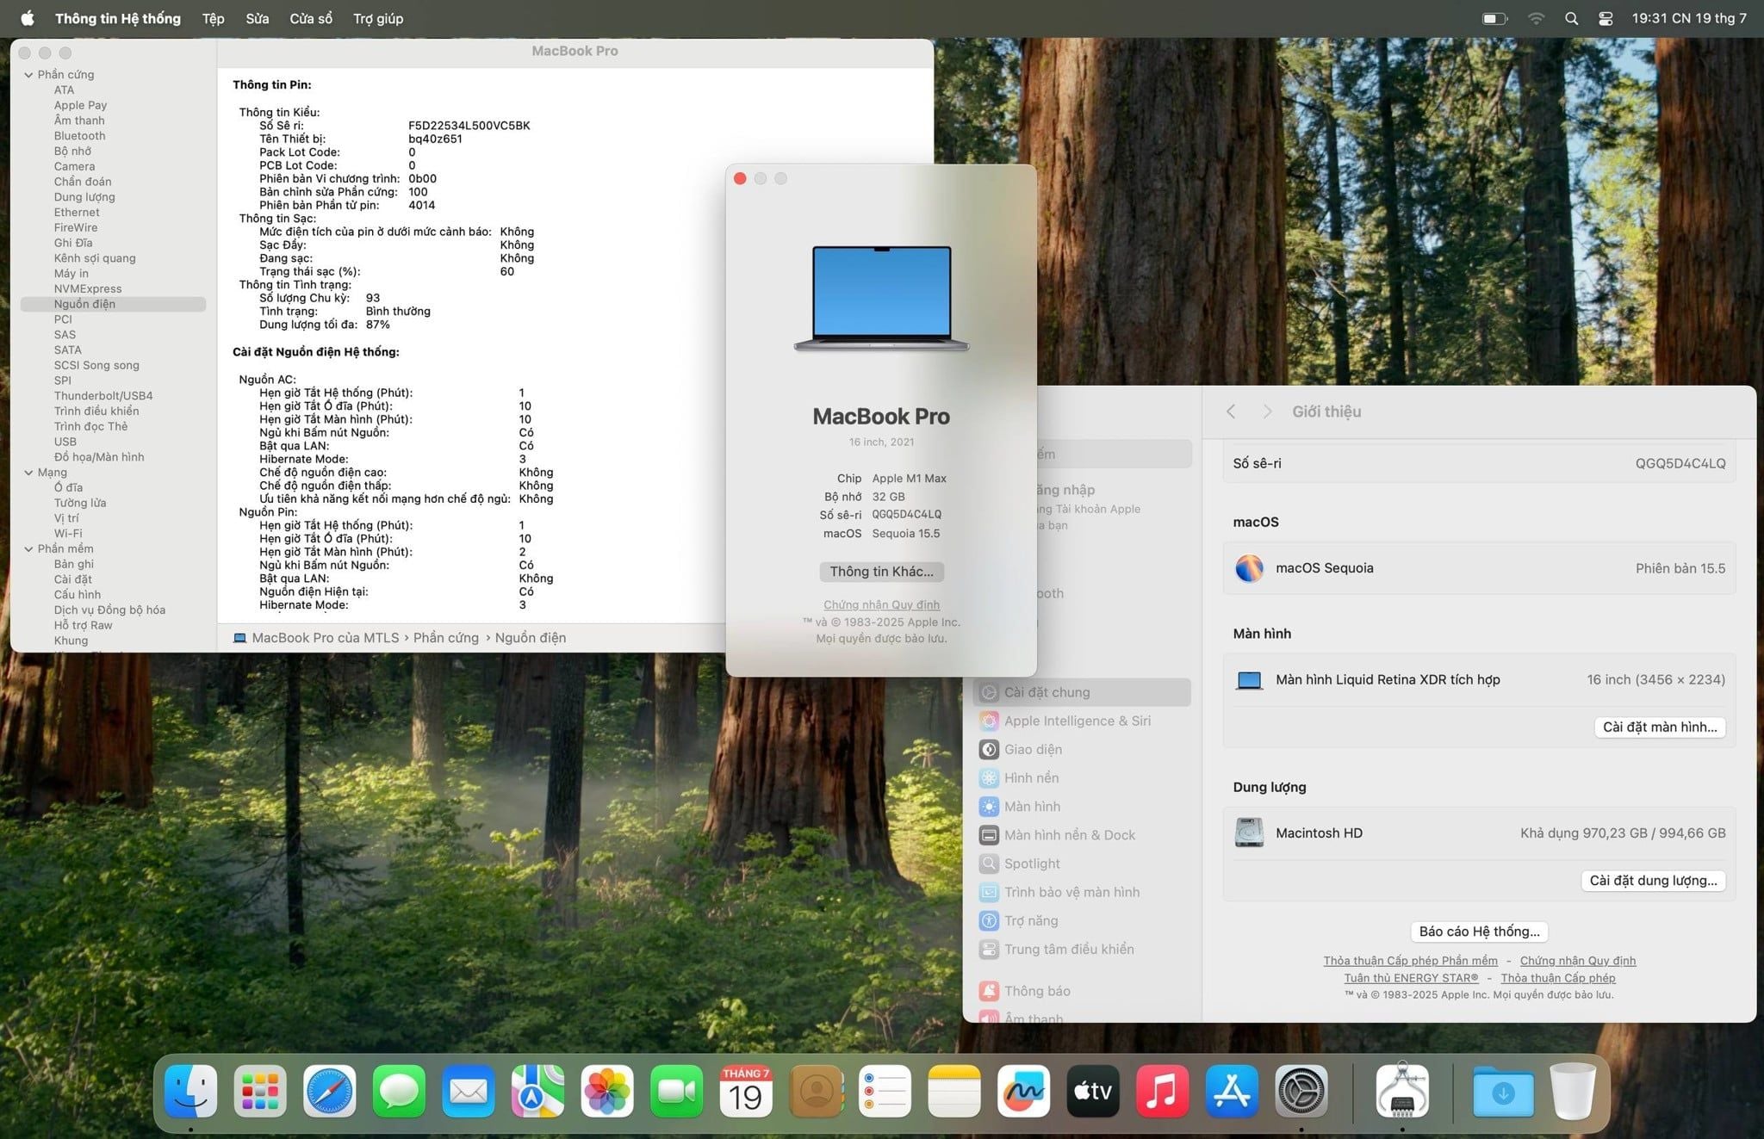
Task: Open Chứng nhận Quy định link in About window
Action: click(881, 604)
